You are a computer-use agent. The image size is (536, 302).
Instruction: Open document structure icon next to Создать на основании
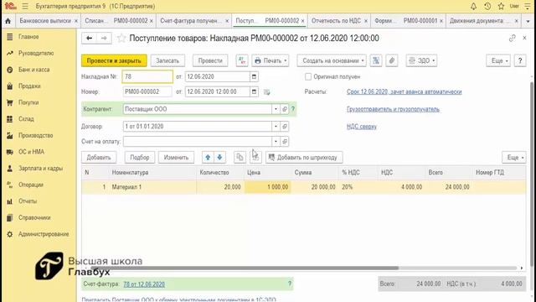pos(376,60)
